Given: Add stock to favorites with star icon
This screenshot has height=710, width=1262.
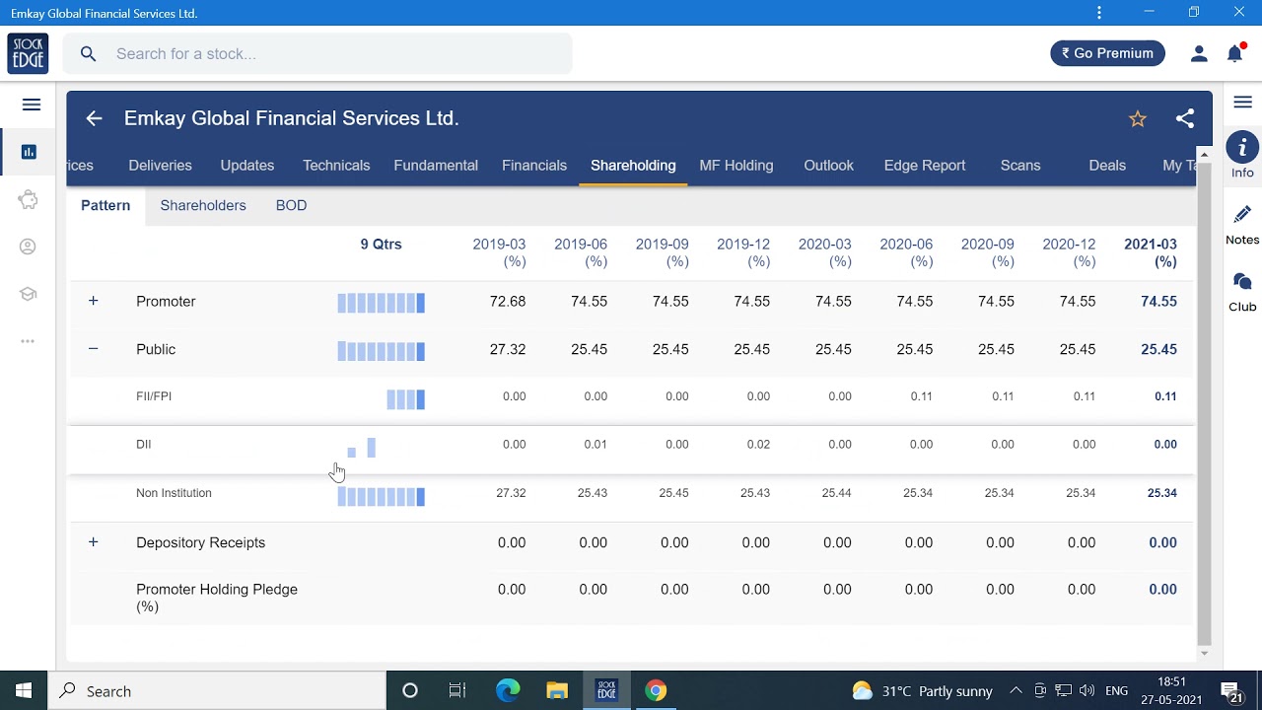Looking at the screenshot, I should click(x=1138, y=119).
